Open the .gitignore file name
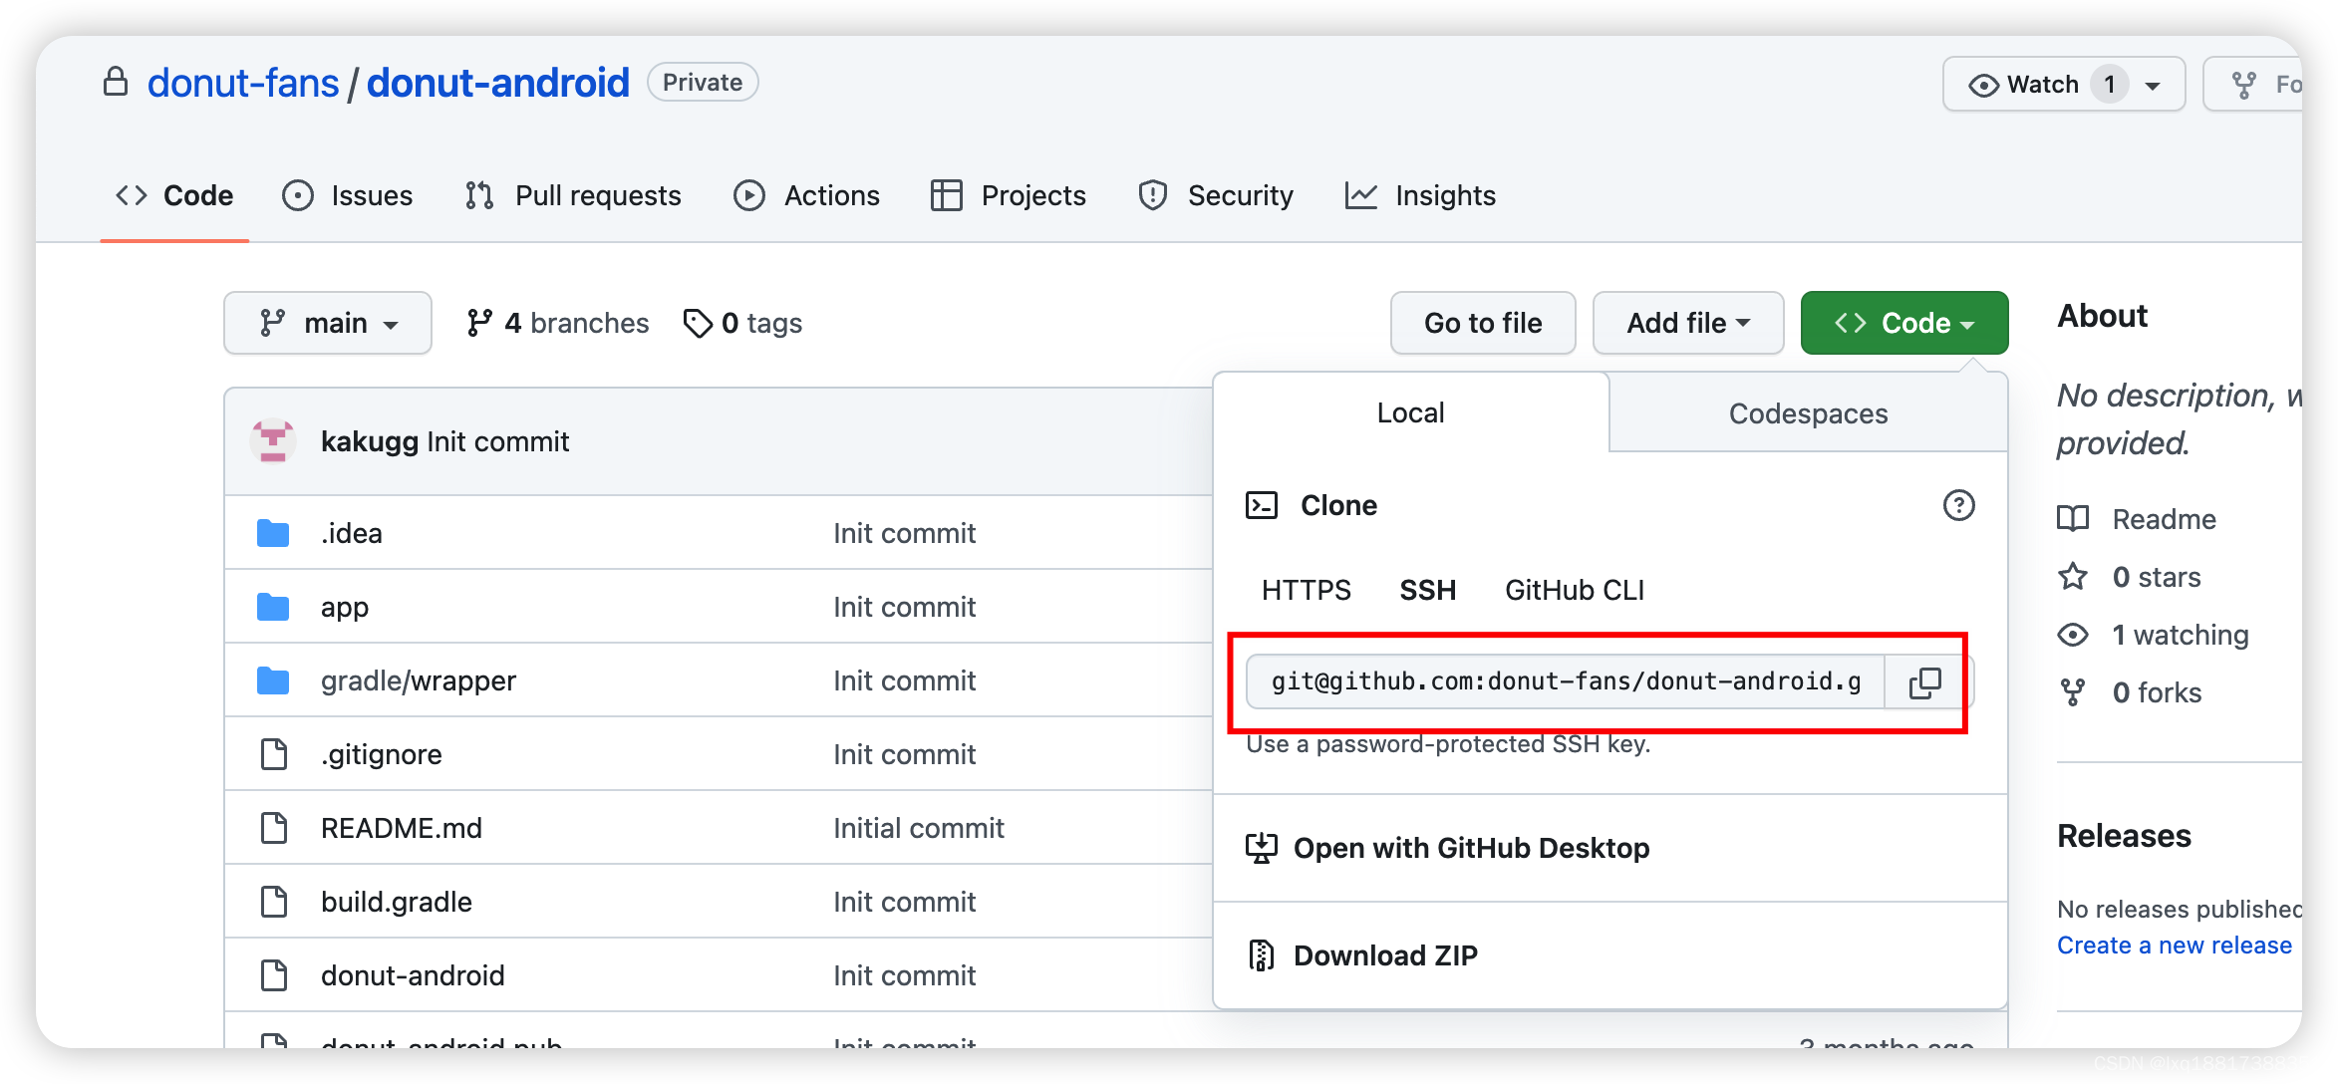Screen dimensions: 2338x1084 tap(381, 755)
